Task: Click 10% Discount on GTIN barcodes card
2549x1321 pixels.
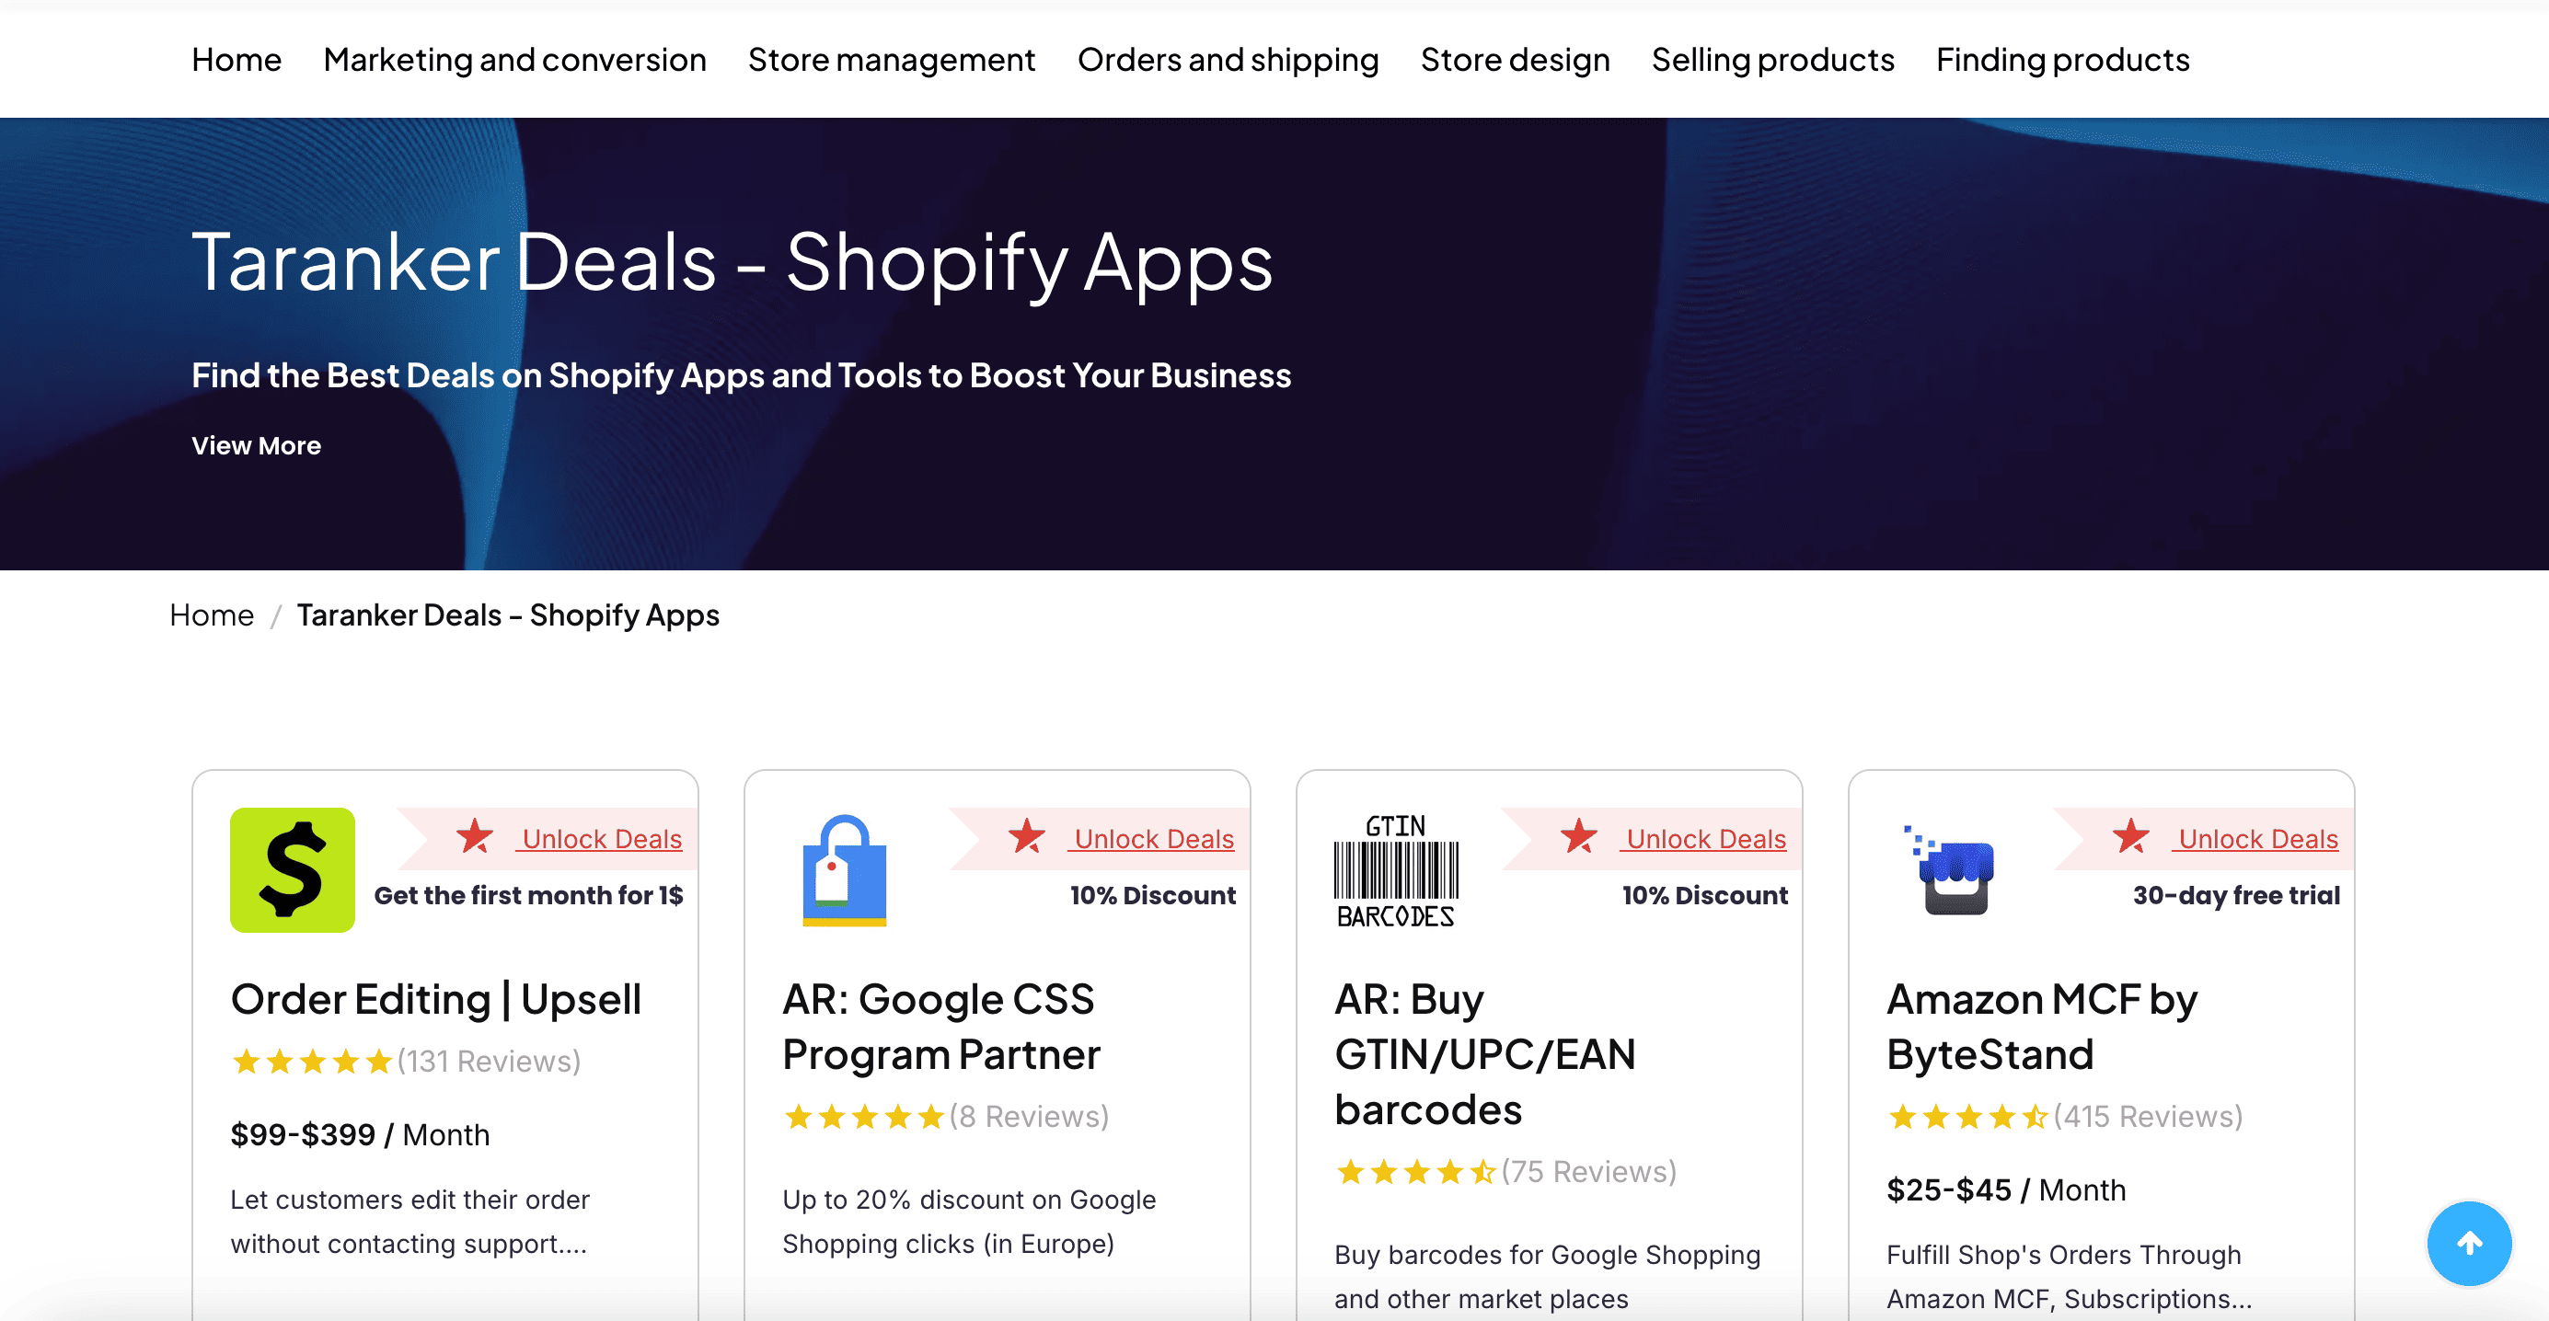Action: (x=1705, y=895)
